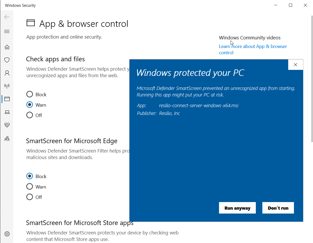This screenshot has height=243, width=313.
Task: Select Warn under SmartScreen for Microsoft Edge
Action: pos(30,187)
